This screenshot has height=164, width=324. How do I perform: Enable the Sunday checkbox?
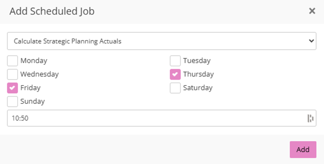pyautogui.click(x=13, y=101)
